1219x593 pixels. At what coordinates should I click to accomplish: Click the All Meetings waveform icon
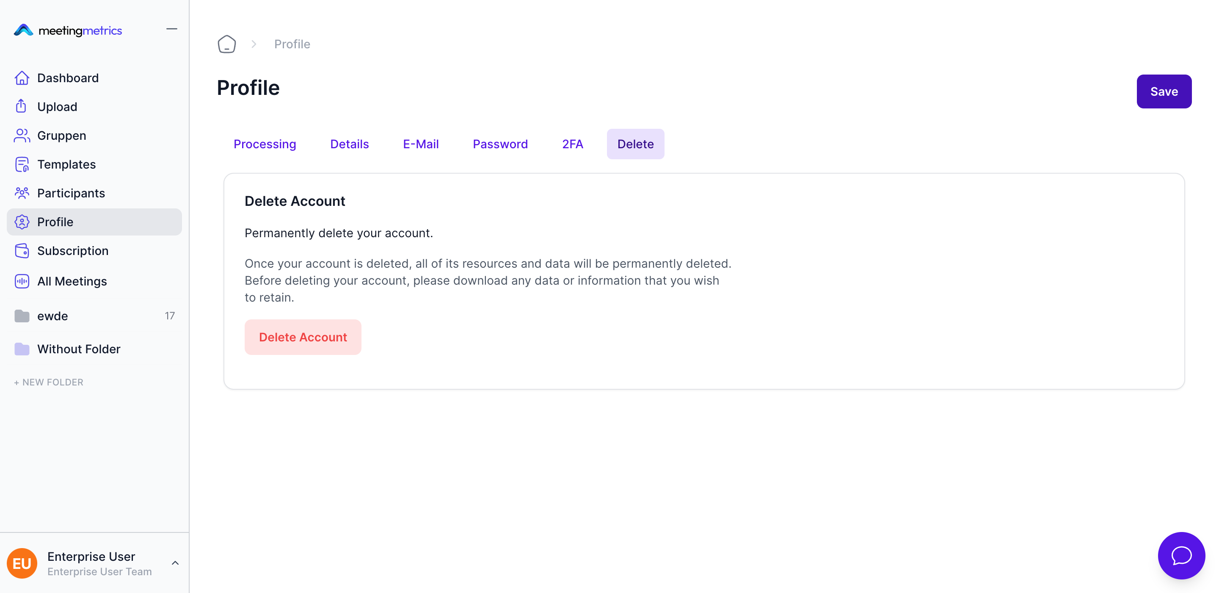(x=22, y=281)
